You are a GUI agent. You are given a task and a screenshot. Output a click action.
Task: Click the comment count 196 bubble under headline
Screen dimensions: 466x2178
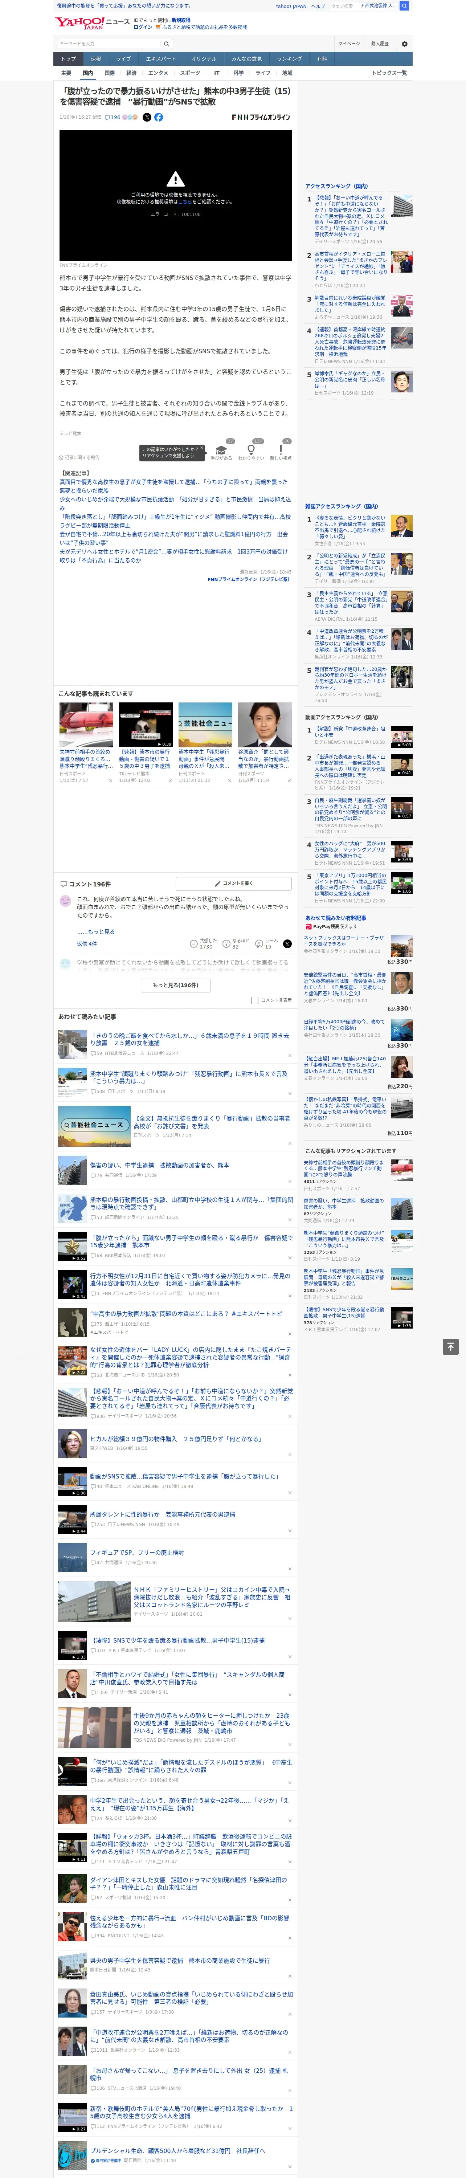click(x=113, y=118)
